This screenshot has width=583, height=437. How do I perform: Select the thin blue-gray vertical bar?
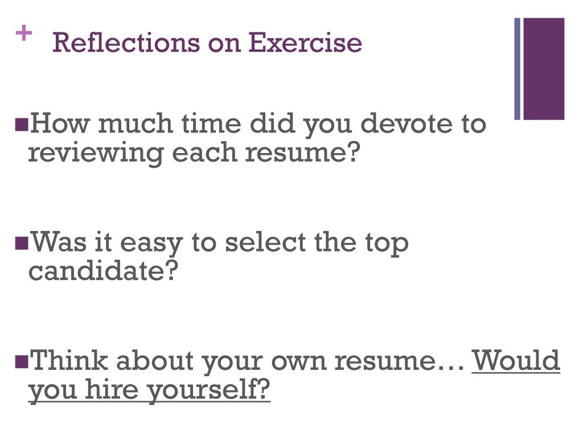(517, 69)
